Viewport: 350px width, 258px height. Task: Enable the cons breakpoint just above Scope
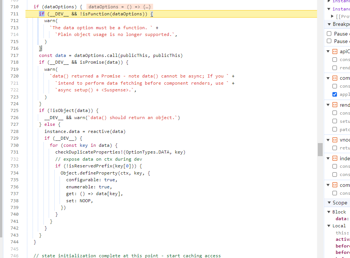[x=335, y=193]
